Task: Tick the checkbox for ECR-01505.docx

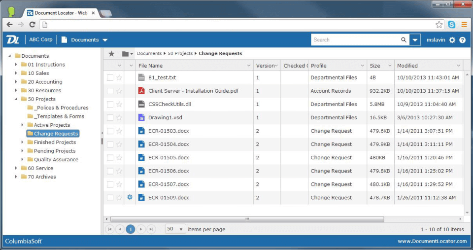Action: [x=110, y=157]
